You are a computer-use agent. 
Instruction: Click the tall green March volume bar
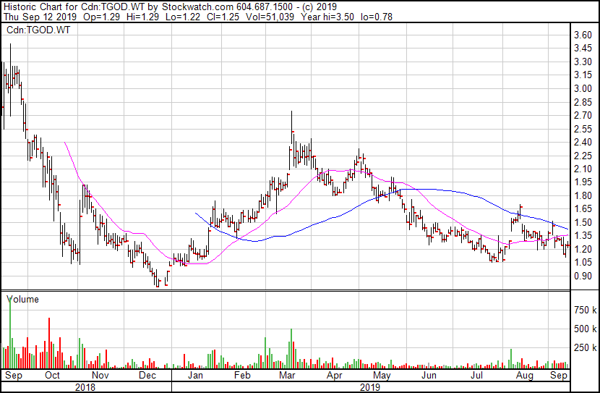coord(291,349)
